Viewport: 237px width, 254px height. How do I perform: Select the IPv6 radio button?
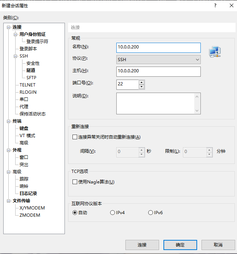tap(150, 212)
